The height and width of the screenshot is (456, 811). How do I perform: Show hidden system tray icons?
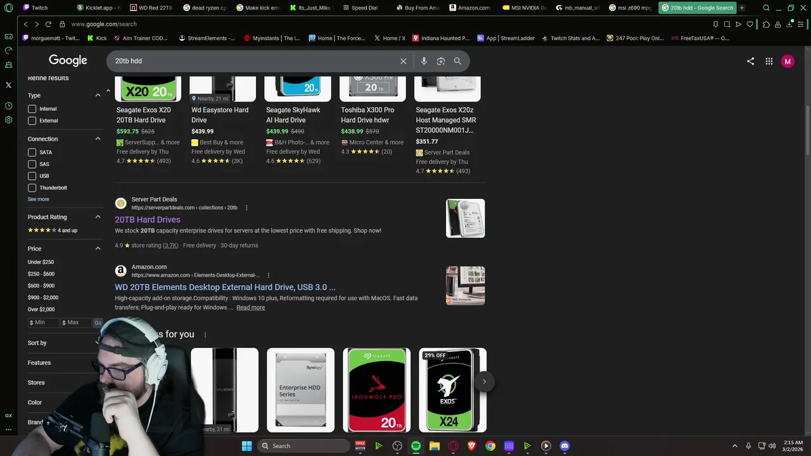735,446
